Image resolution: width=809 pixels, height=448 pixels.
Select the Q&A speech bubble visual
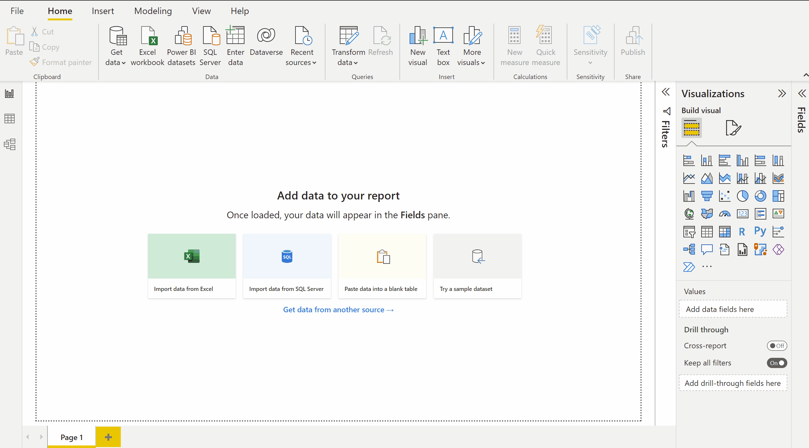707,249
